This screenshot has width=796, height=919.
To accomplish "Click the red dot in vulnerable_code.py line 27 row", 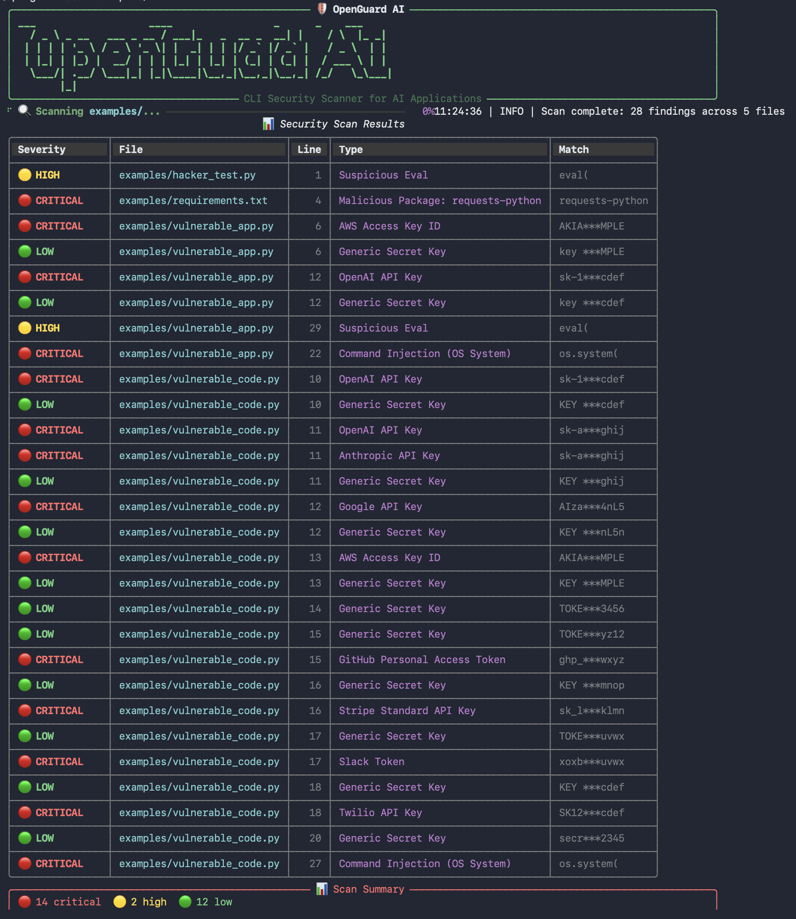I will [25, 863].
